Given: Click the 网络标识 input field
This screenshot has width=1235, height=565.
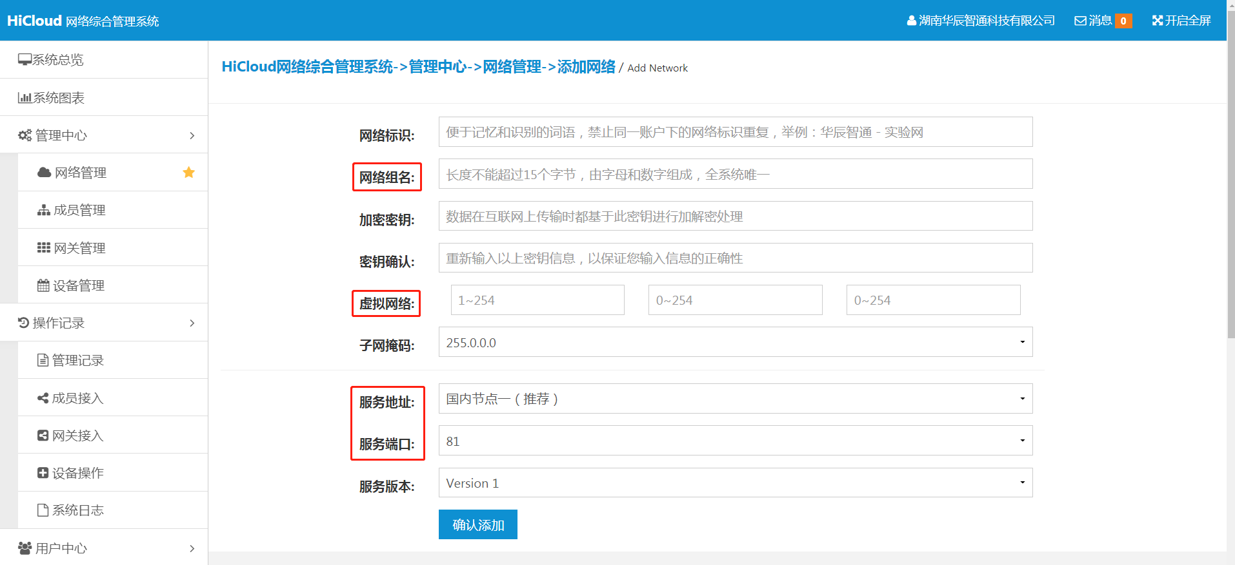Looking at the screenshot, I should (735, 132).
